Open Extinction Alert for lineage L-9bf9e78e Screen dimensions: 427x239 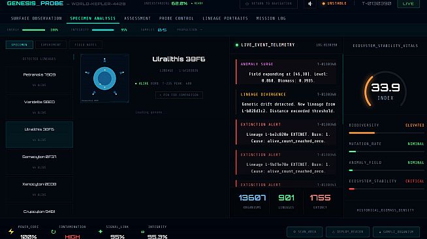coord(286,163)
